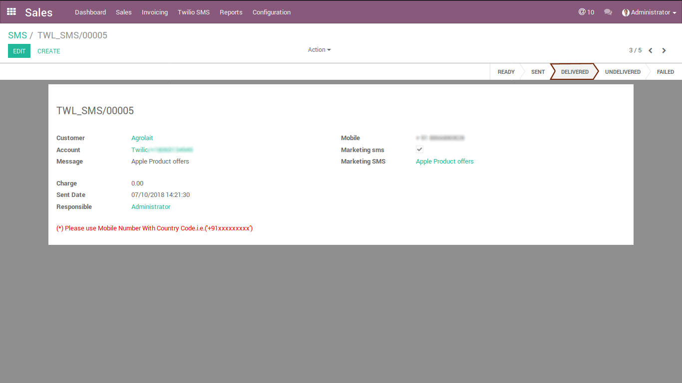Click the Create button
This screenshot has height=383, width=682.
pyautogui.click(x=49, y=51)
